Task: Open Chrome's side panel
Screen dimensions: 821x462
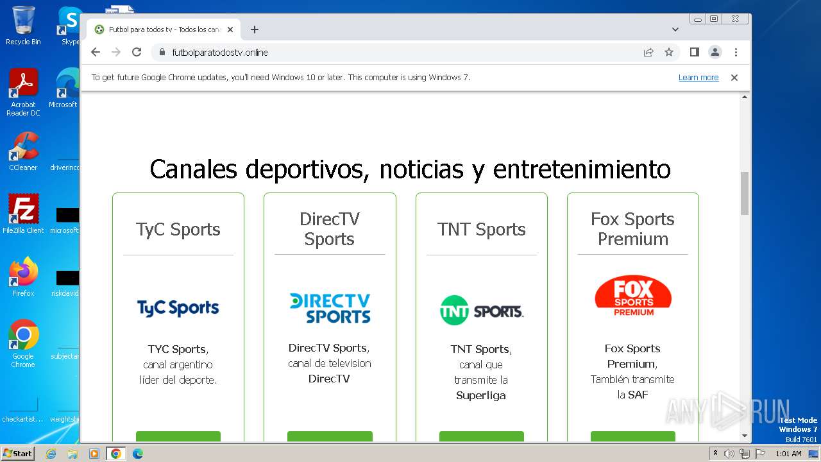Action: coord(694,52)
